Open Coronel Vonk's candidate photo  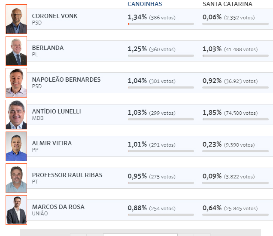pos(16,19)
